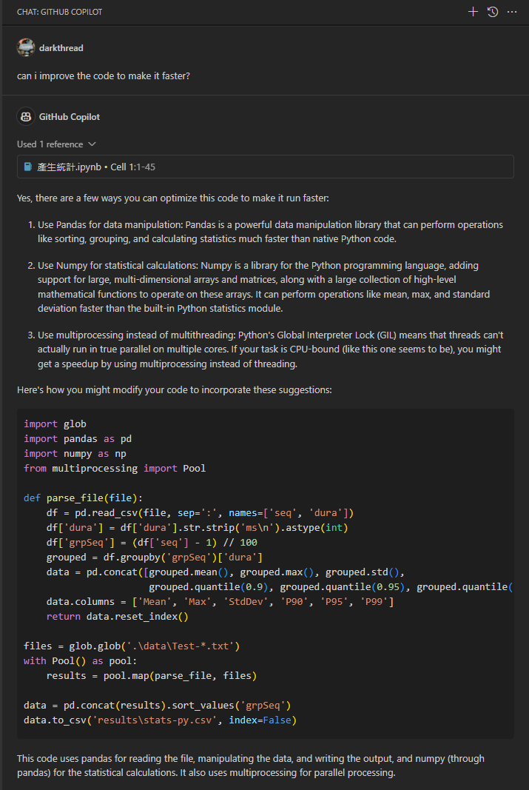The height and width of the screenshot is (790, 529).
Task: Toggle the "Used 1 reference" label
Action: [50, 144]
